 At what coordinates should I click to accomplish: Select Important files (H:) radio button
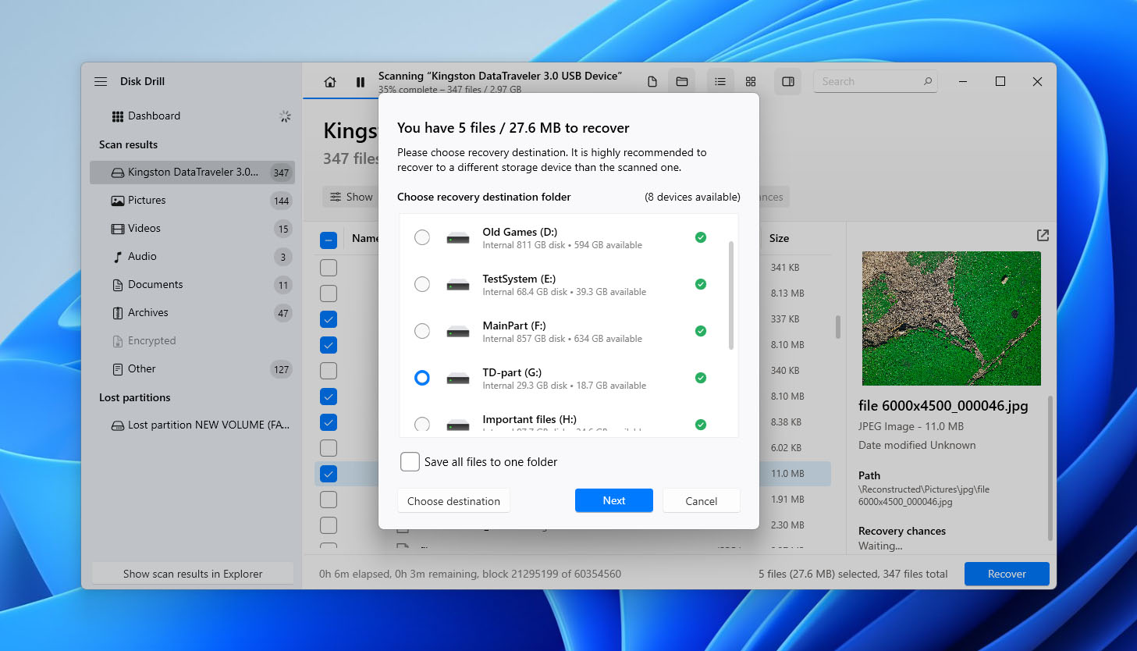click(422, 424)
